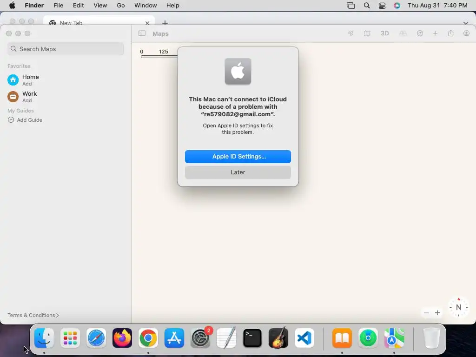Screen dimensions: 476x357
Task: Open the File menu
Action: [x=58, y=6]
